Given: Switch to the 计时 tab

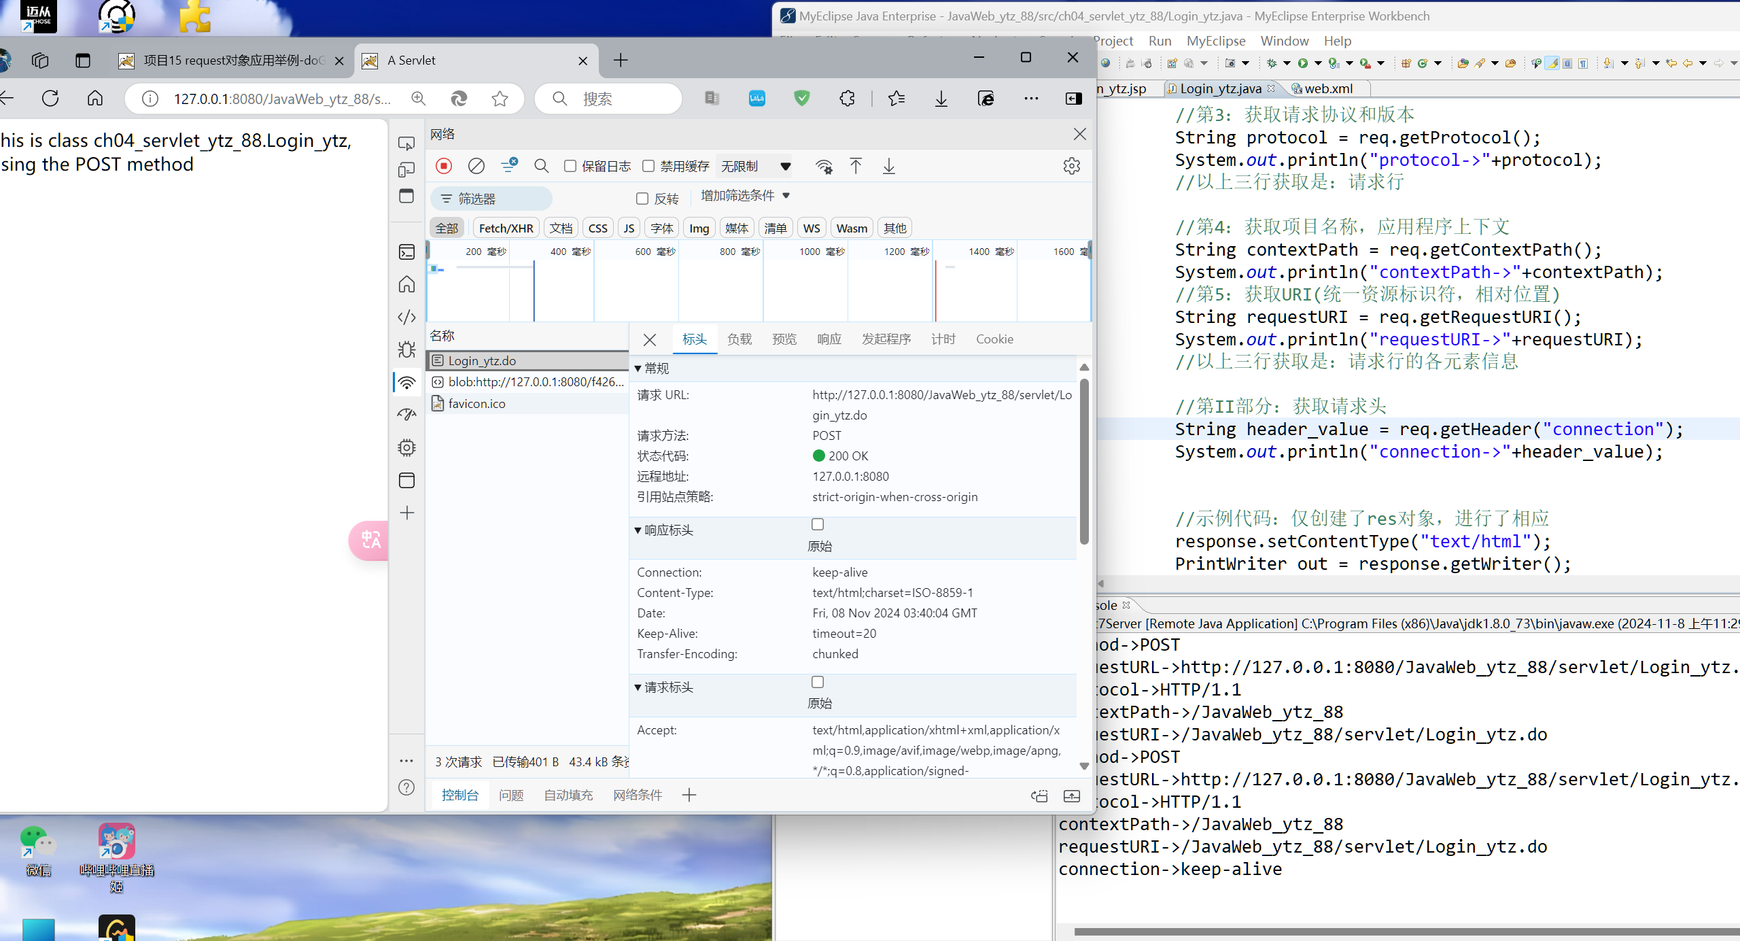Looking at the screenshot, I should click(x=943, y=339).
